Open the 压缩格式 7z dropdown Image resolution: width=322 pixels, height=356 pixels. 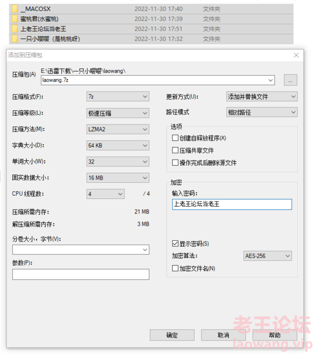click(x=118, y=96)
